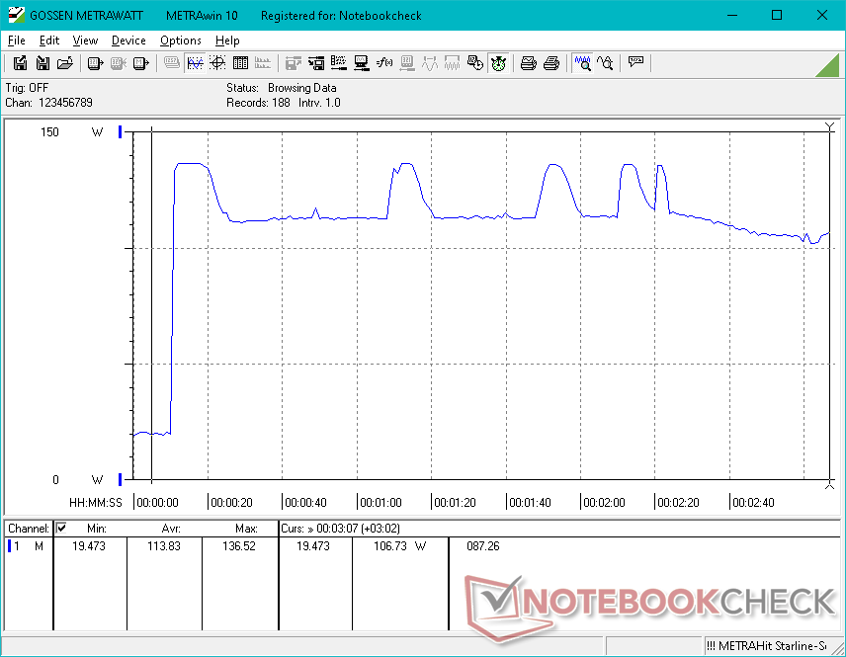Click the f(x) math function icon
The width and height of the screenshot is (846, 657).
pos(384,63)
